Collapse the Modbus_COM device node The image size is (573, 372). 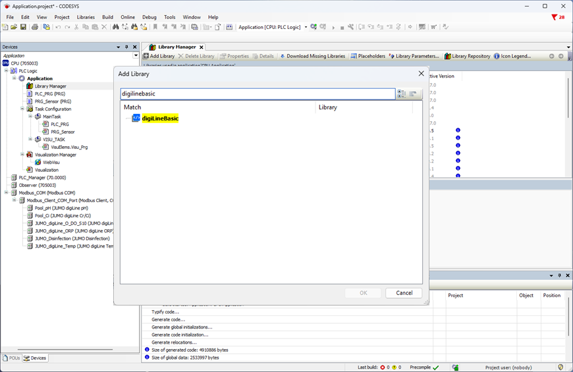6,192
